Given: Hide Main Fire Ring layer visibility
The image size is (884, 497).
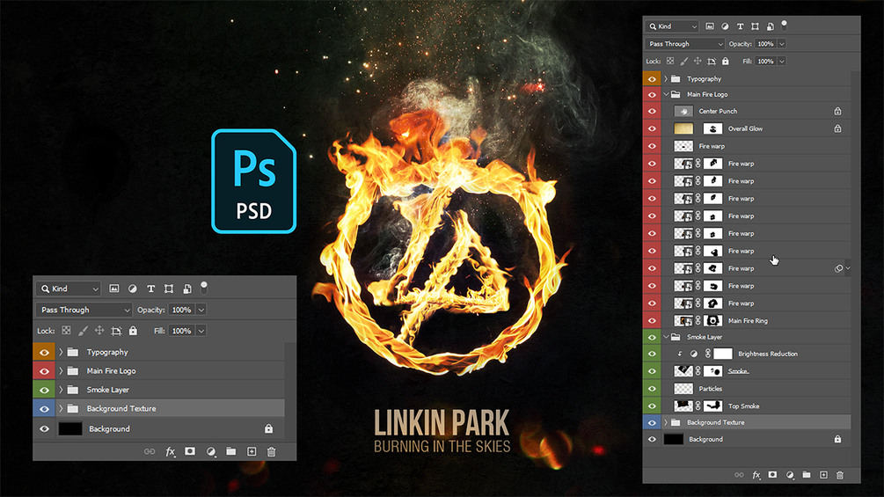Looking at the screenshot, I should pos(653,320).
